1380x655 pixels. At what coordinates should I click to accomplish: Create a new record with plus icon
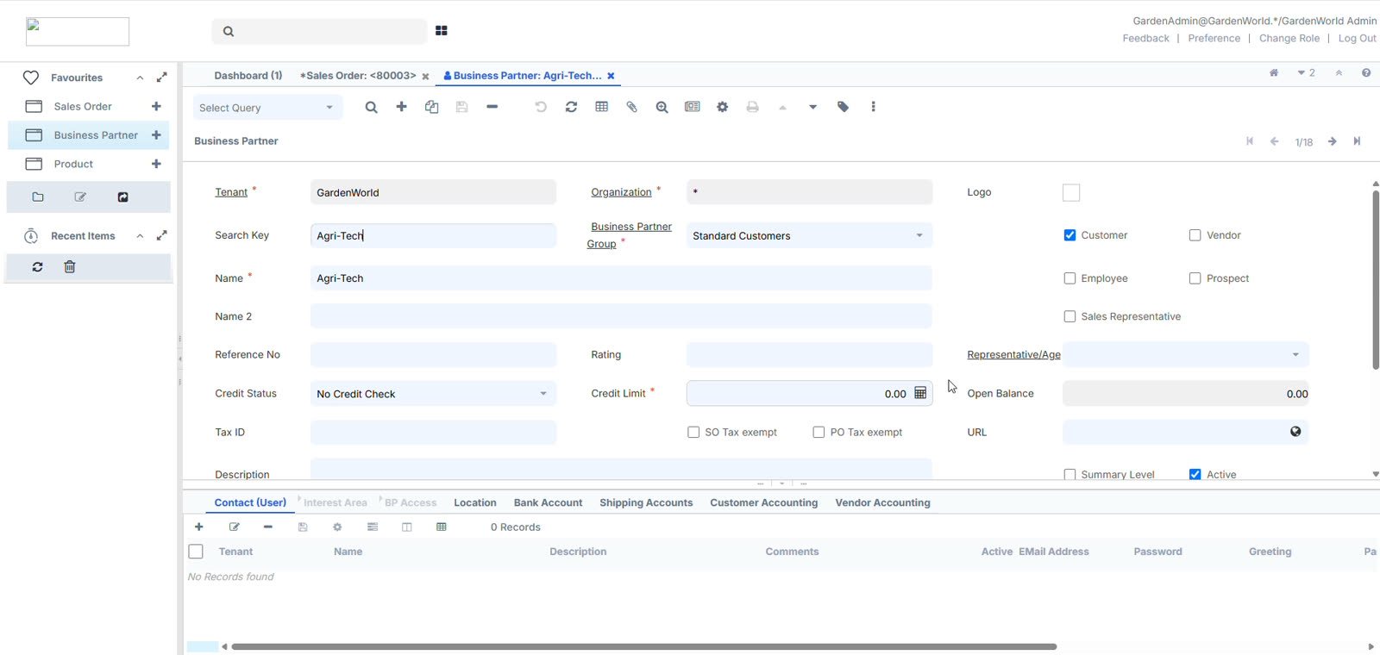click(401, 107)
